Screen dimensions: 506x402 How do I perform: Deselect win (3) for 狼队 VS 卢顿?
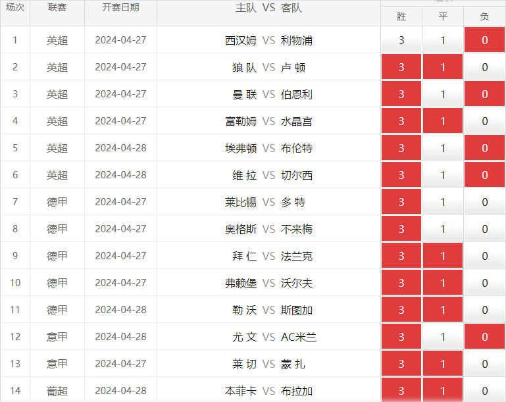click(x=401, y=67)
